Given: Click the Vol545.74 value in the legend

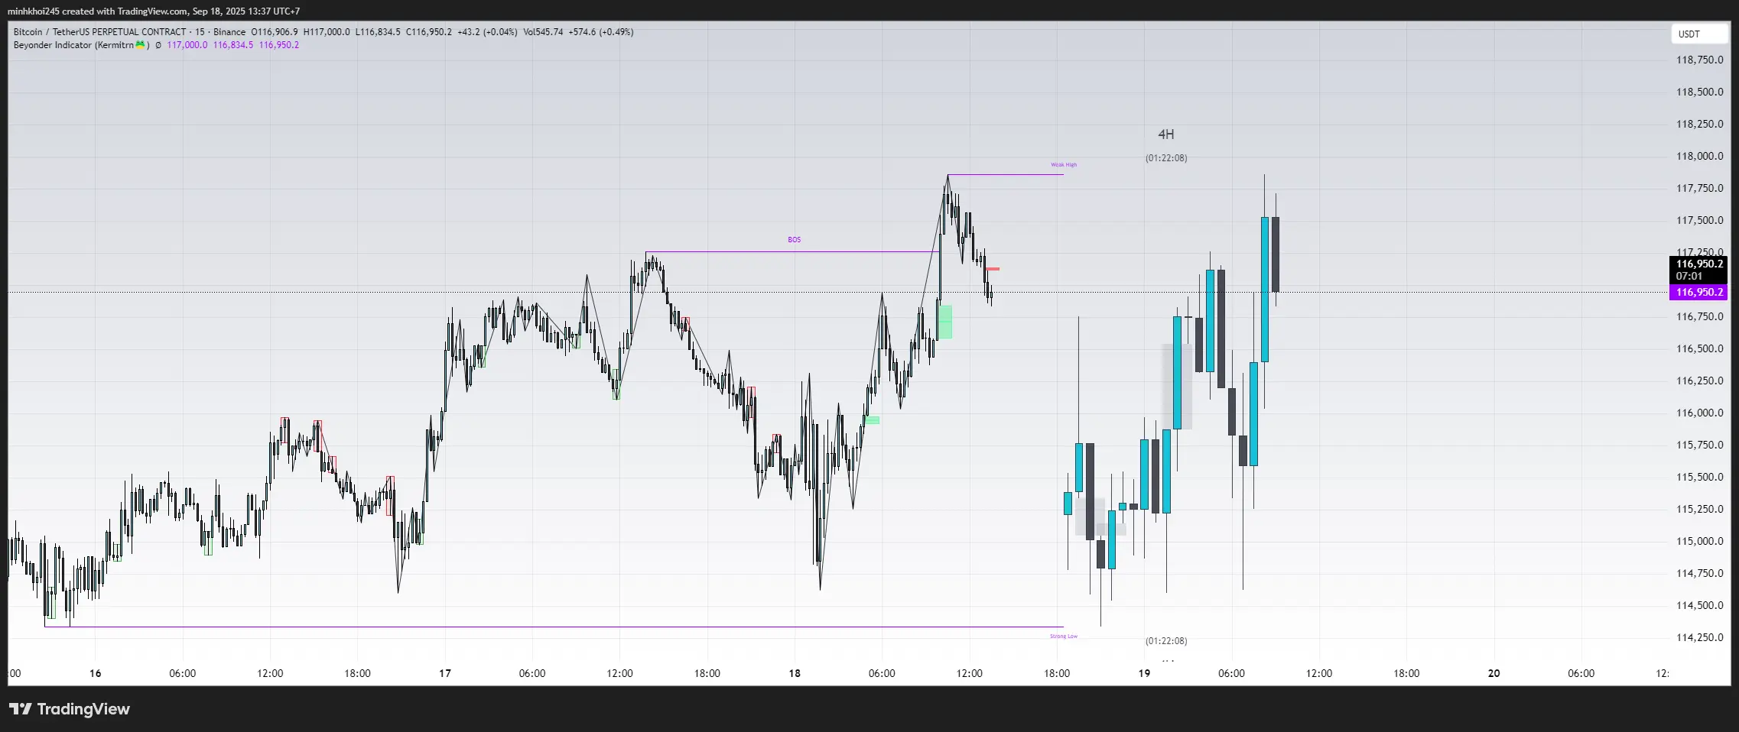Looking at the screenshot, I should (x=543, y=32).
